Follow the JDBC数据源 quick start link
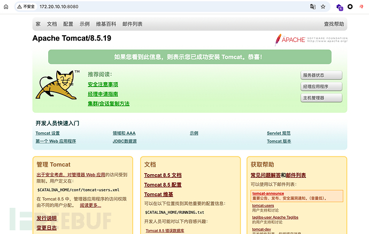This screenshot has width=369, height=234. 125,142
